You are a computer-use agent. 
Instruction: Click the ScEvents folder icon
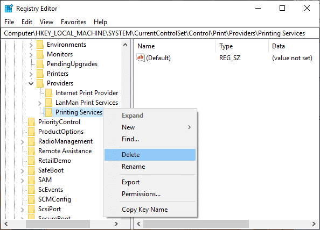[31, 190]
